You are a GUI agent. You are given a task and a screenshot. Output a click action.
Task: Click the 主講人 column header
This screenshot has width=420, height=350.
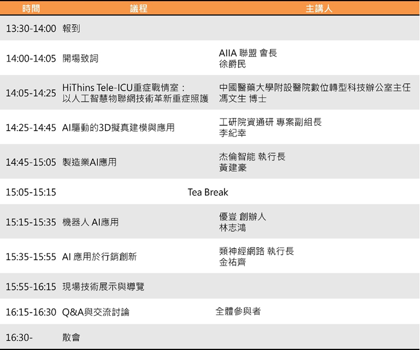click(319, 9)
